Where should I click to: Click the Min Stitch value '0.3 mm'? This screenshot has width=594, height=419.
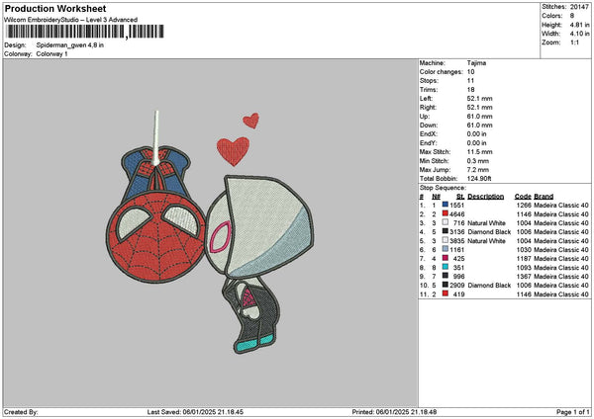point(478,161)
